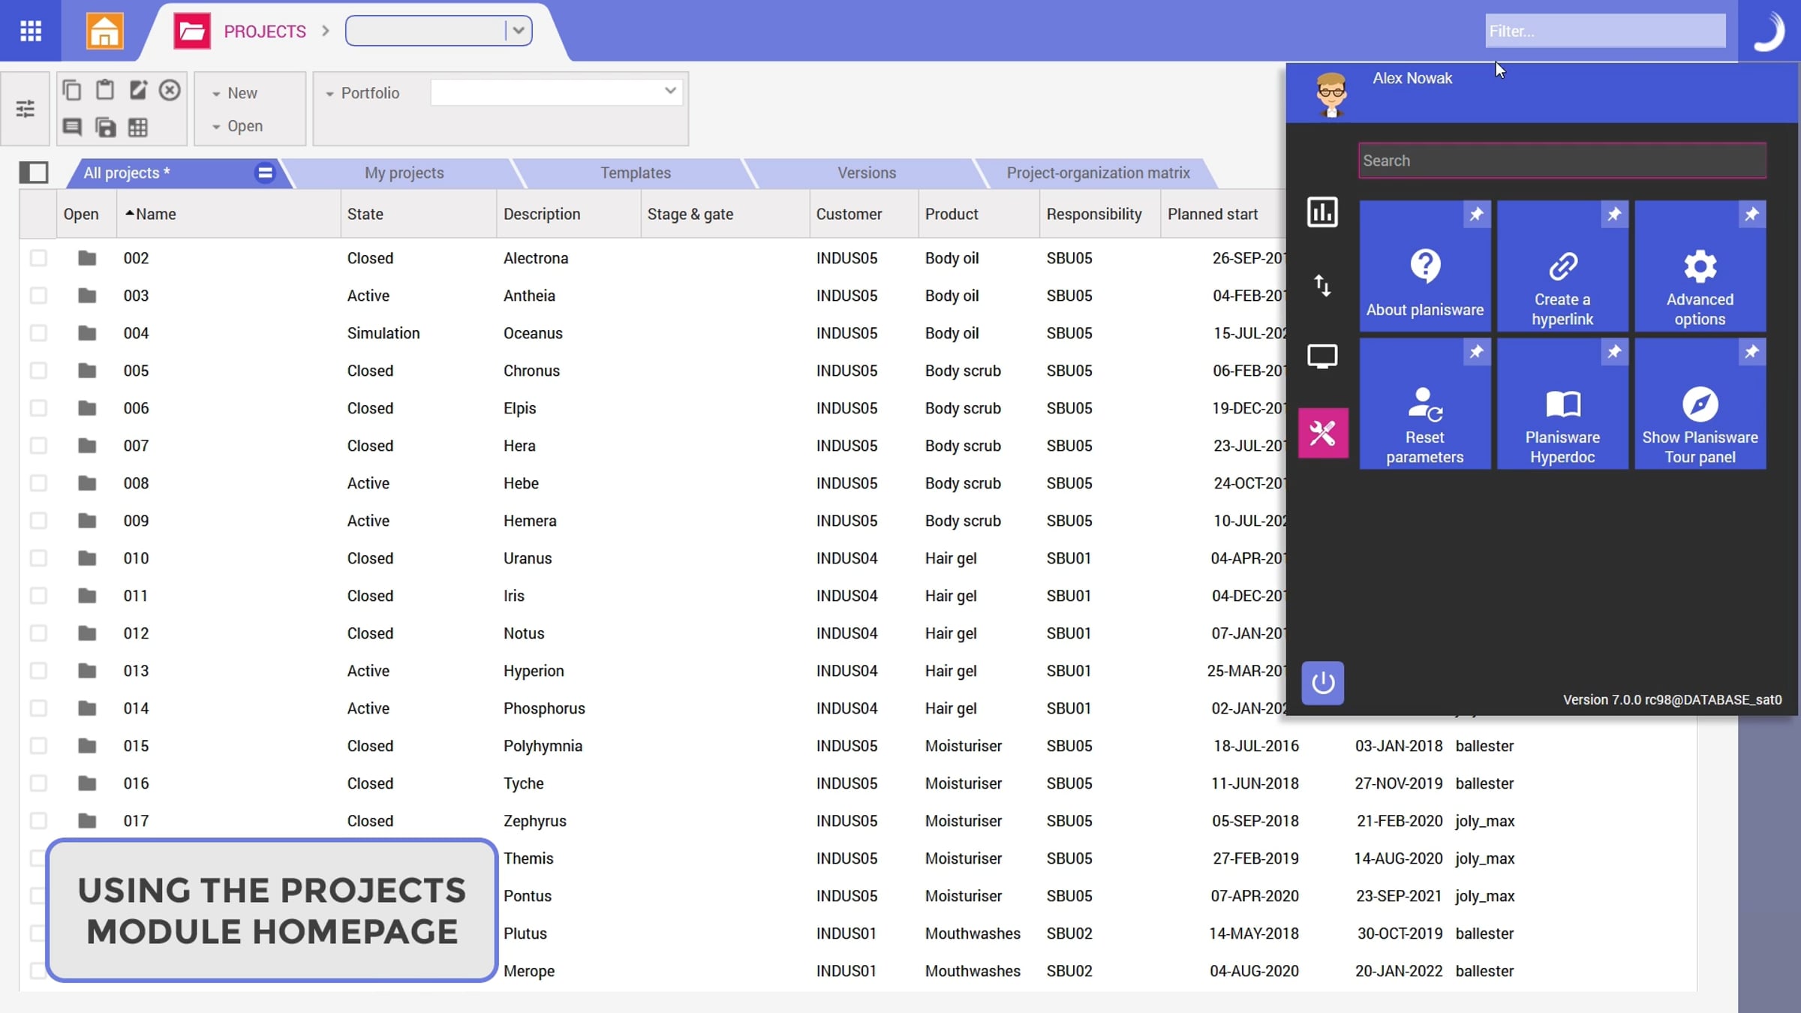Tick the checkbox for project 003
This screenshot has width=1801, height=1013.
coord(38,296)
